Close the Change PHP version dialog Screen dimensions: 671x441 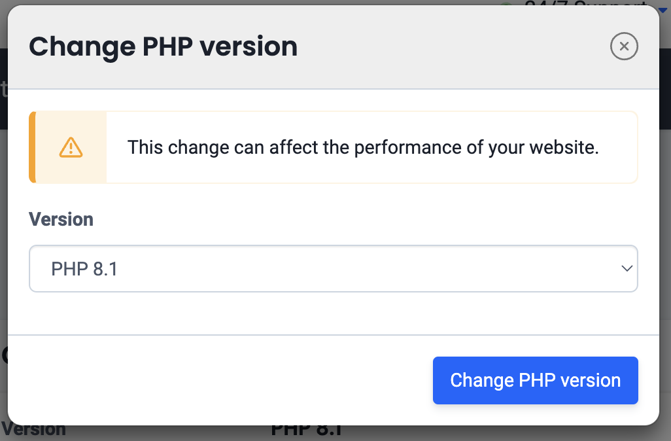[x=624, y=46]
